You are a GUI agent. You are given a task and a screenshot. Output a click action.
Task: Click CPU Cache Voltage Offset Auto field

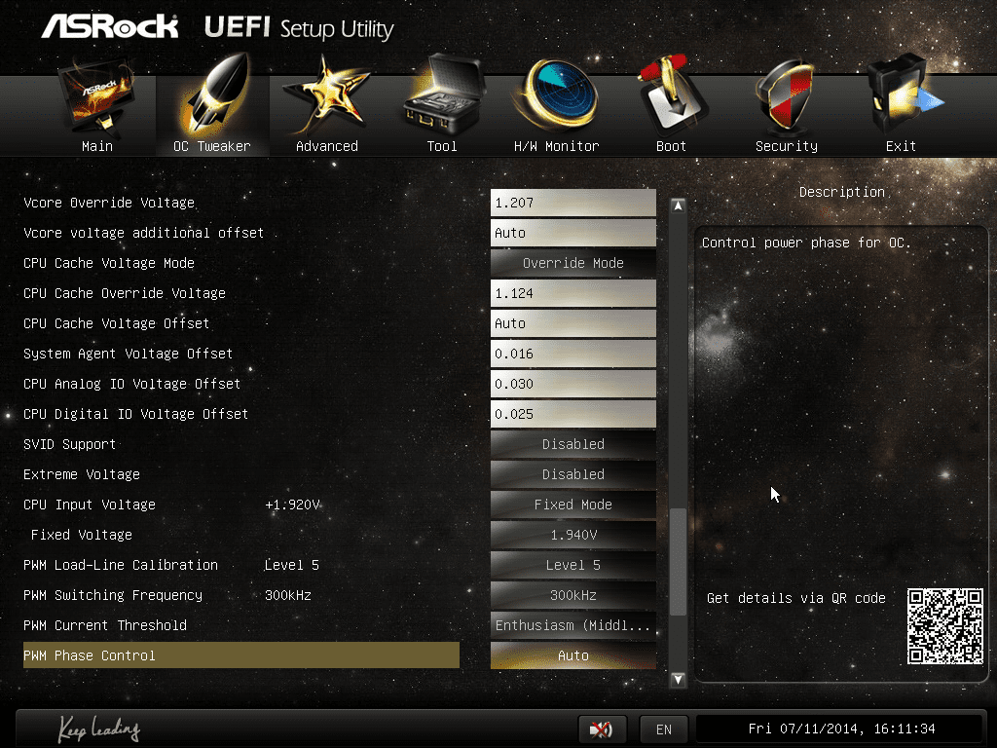pos(572,323)
